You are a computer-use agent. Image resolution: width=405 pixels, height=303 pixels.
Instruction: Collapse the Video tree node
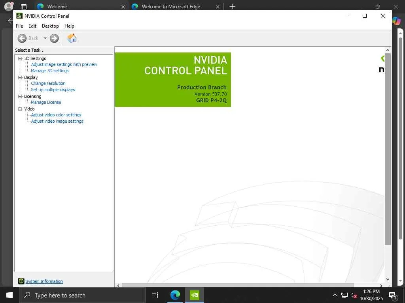tap(20, 109)
